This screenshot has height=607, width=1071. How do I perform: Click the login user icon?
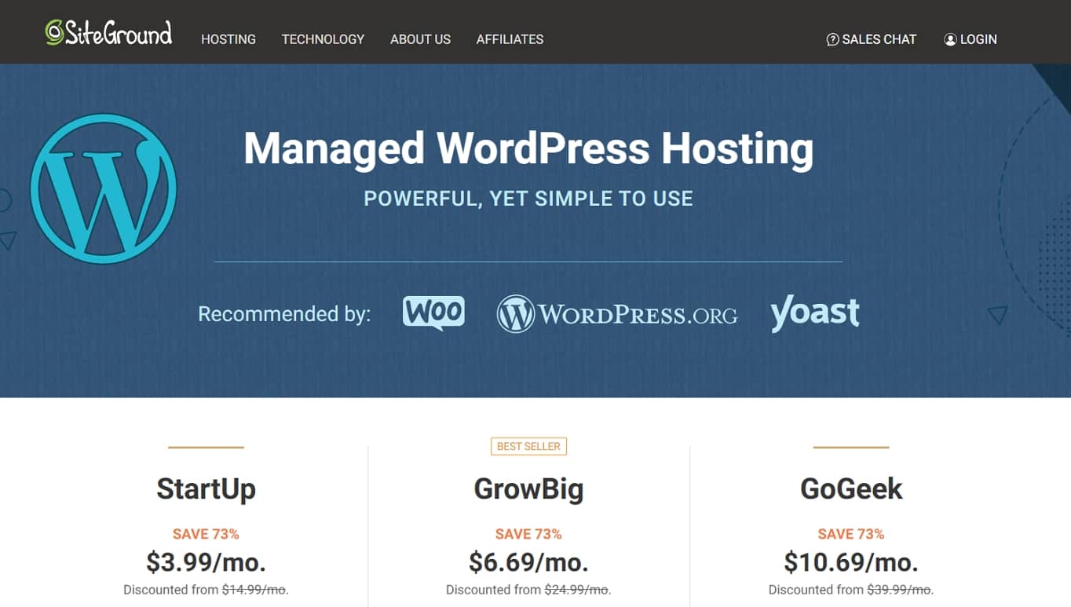click(950, 39)
